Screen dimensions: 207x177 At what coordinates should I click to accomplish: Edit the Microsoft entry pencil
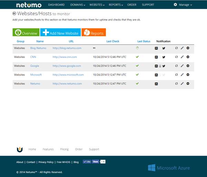pos(182,75)
